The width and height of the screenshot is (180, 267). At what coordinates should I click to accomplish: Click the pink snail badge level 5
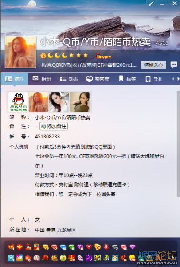[x=80, y=258]
